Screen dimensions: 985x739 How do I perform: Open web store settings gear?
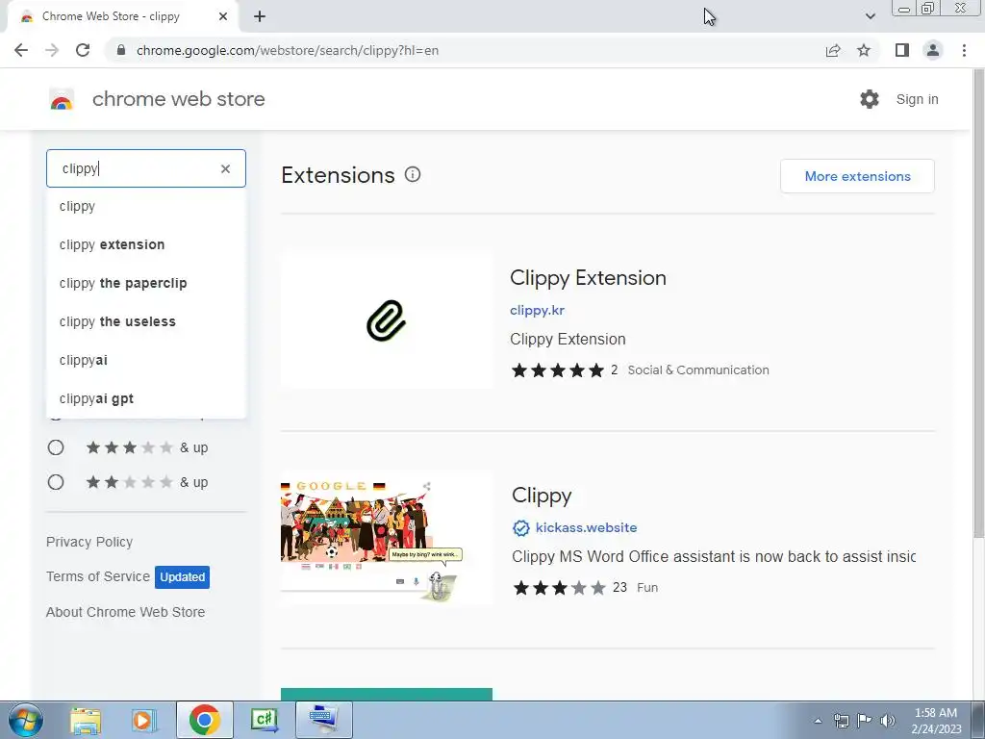pyautogui.click(x=870, y=99)
